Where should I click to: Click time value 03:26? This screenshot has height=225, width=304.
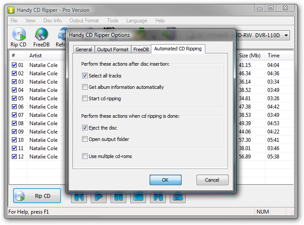pyautogui.click(x=273, y=98)
